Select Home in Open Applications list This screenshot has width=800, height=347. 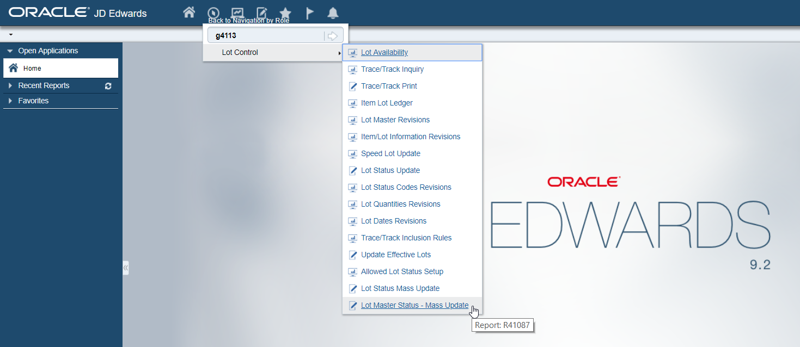click(60, 69)
